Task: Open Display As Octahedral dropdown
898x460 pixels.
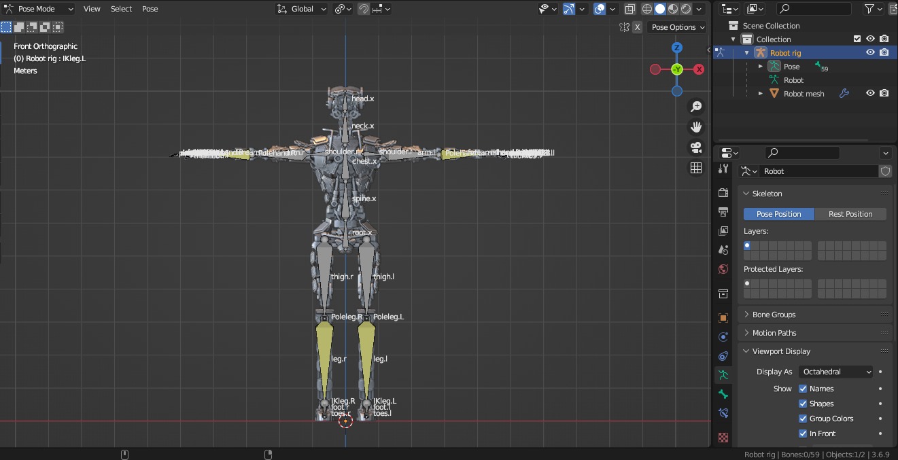Action: point(835,372)
